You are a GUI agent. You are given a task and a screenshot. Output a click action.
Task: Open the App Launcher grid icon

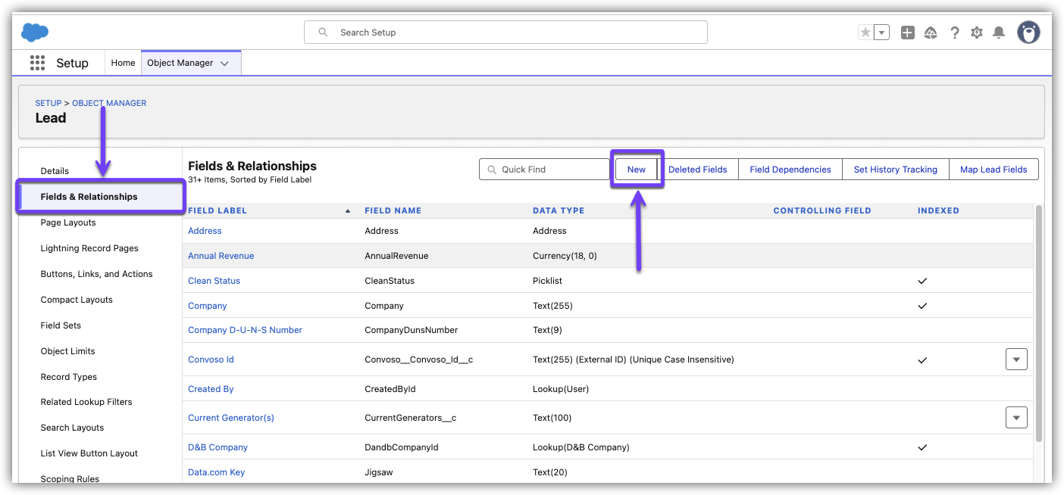click(x=37, y=63)
